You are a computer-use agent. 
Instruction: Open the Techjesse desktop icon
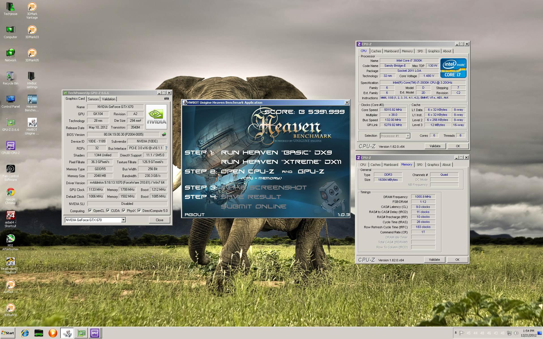pyautogui.click(x=10, y=9)
